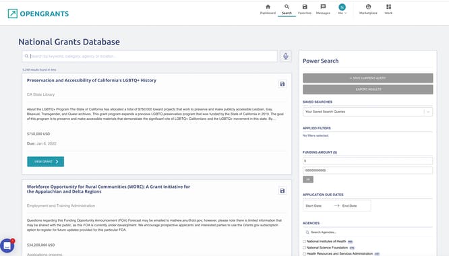Click the minimum funding amount field
The width and height of the screenshot is (449, 256).
click(367, 161)
